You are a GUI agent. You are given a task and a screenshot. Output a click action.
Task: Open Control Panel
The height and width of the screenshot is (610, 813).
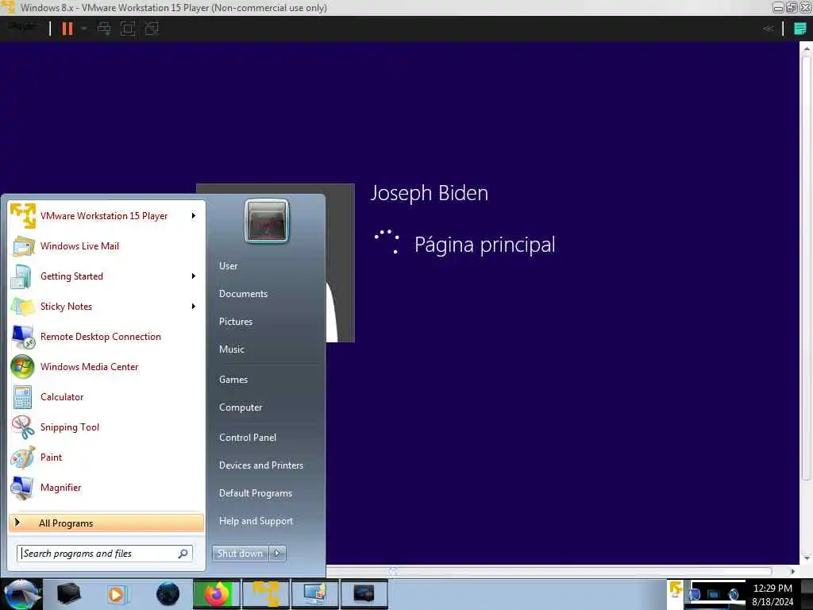click(x=248, y=438)
